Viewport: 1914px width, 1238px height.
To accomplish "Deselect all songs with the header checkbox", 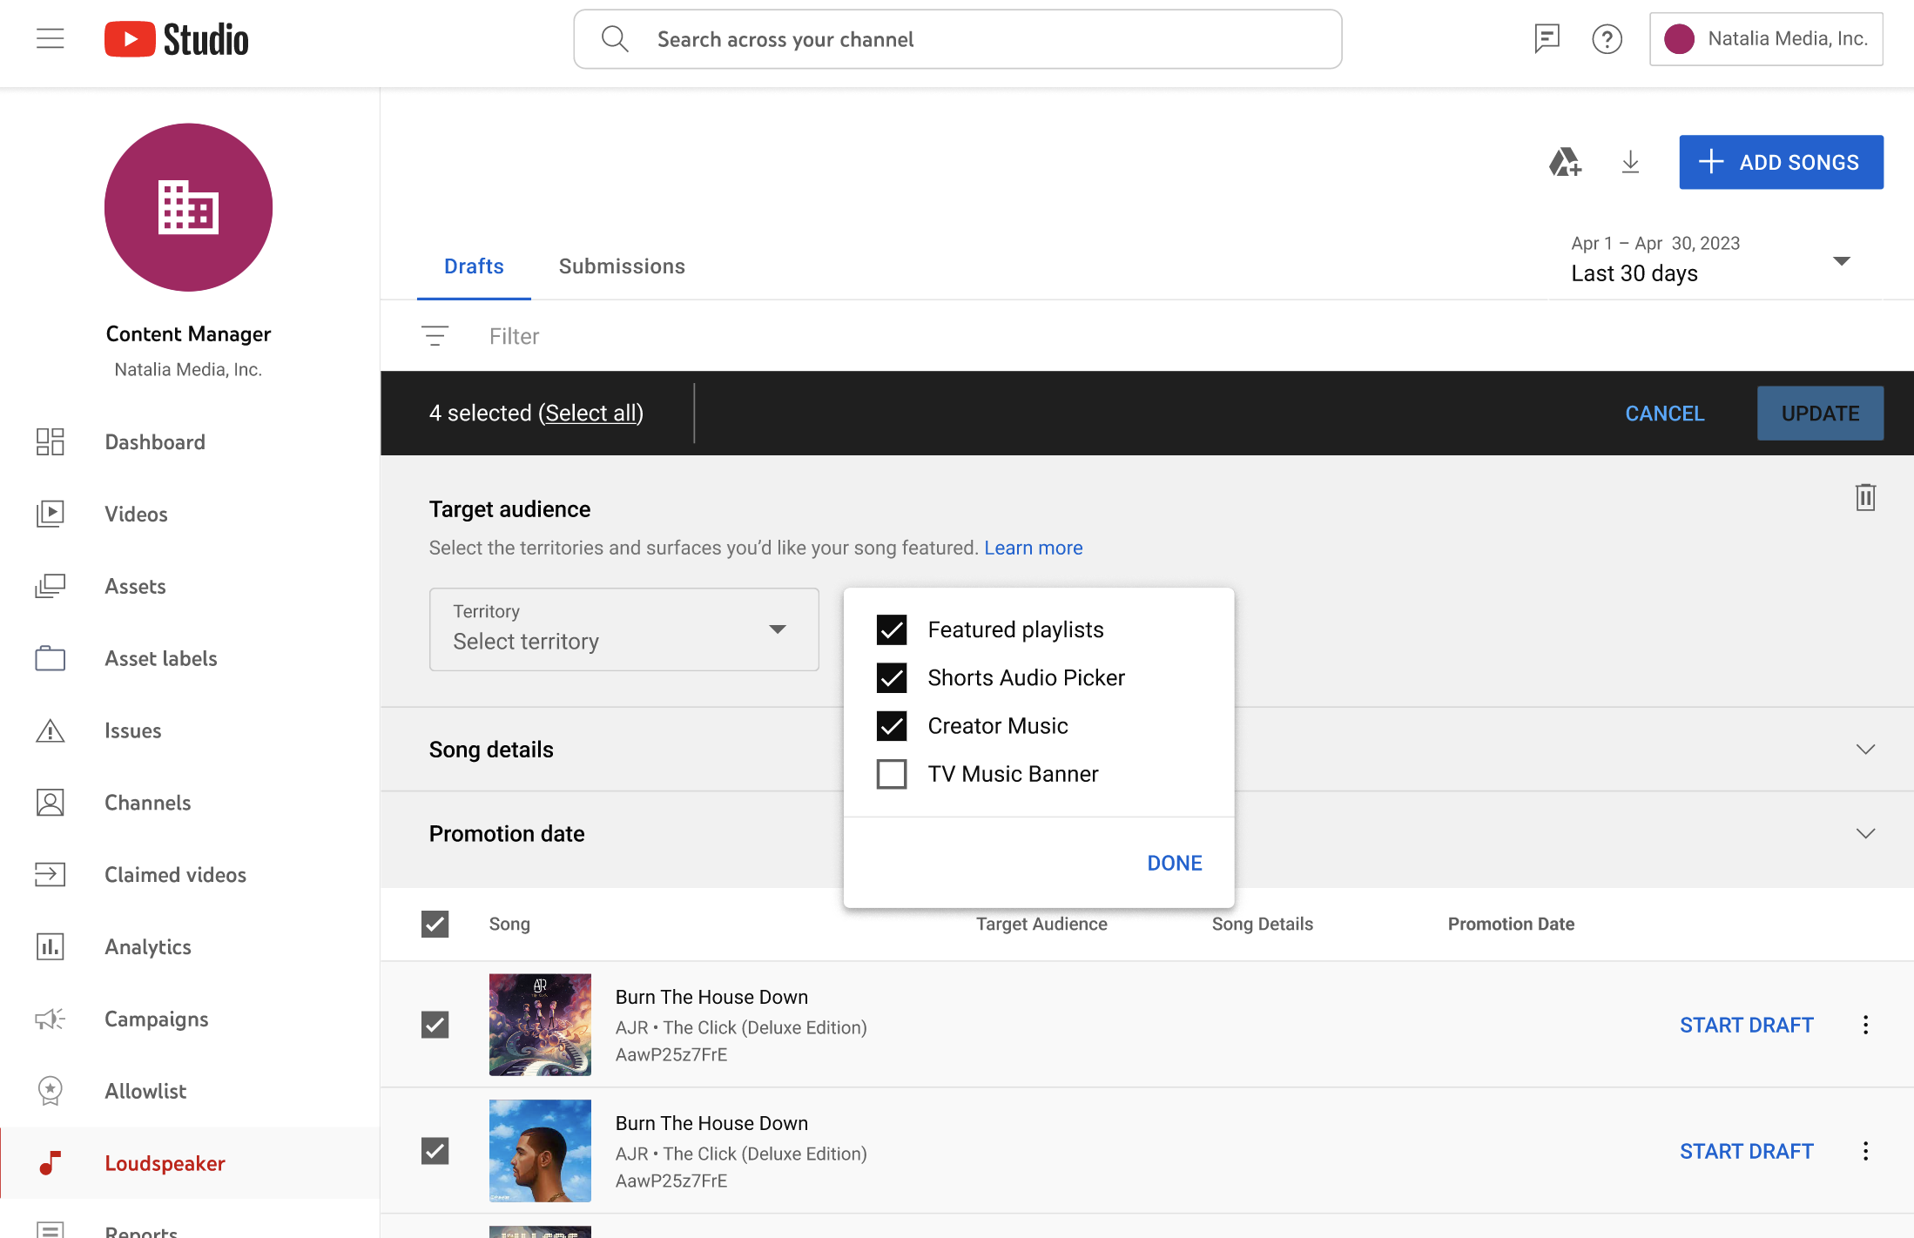I will (435, 924).
